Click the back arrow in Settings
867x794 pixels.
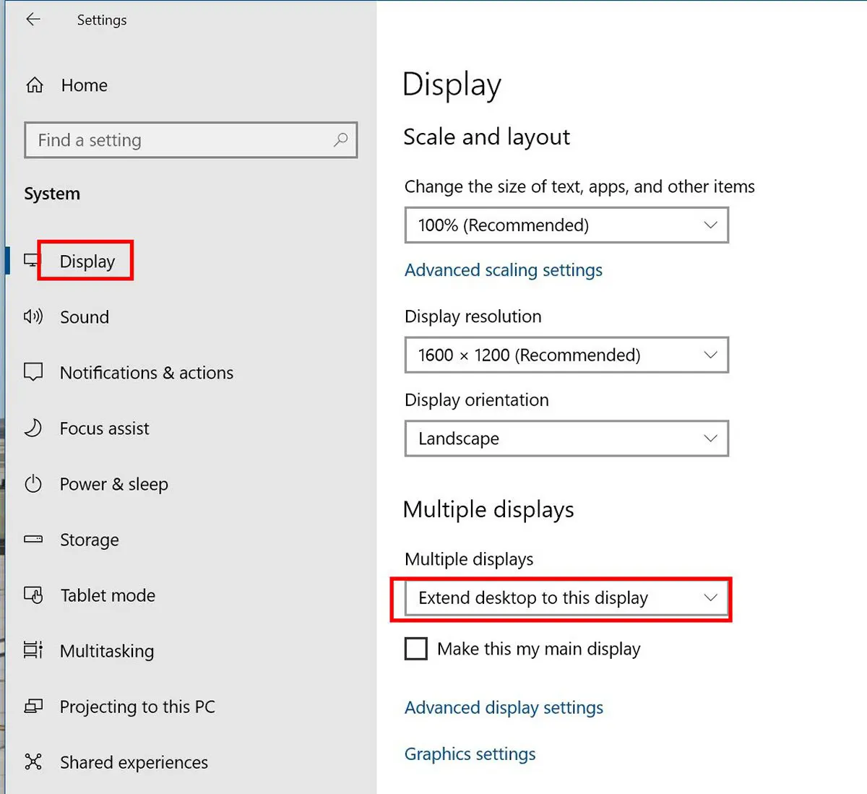click(x=33, y=20)
